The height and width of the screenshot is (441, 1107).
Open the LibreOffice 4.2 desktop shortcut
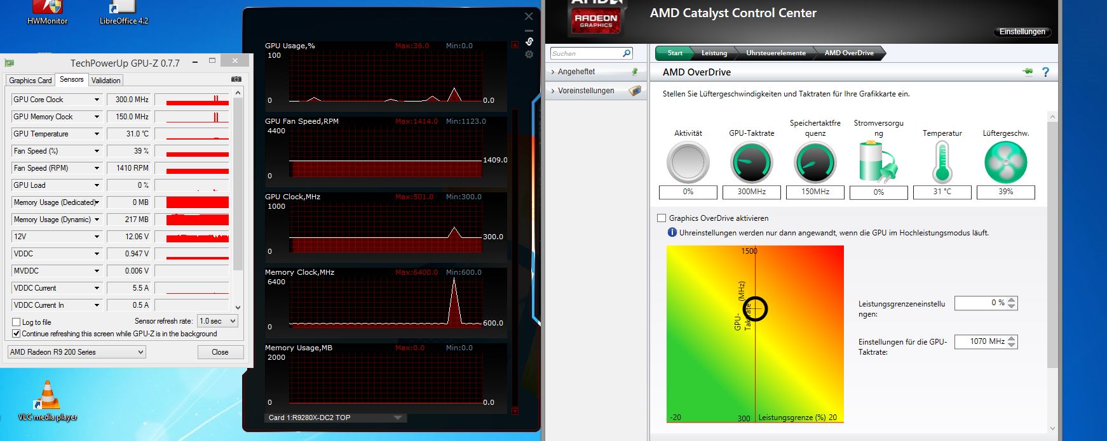[x=123, y=13]
